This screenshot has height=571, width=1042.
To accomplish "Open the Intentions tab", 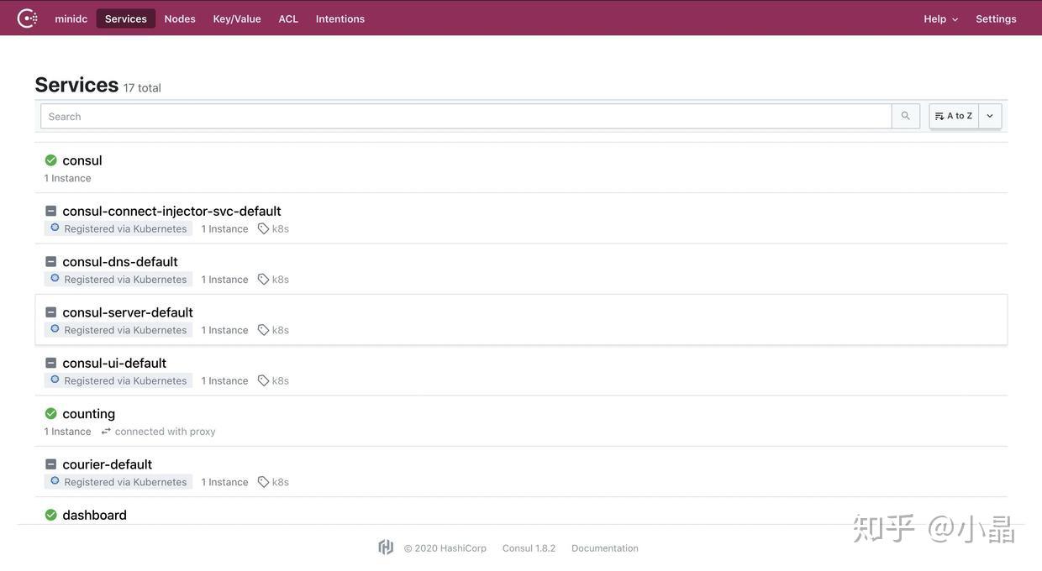I will pos(340,18).
